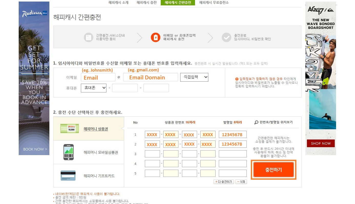
Task: Click row 3 first PIN field
Action: pyautogui.click(x=152, y=154)
